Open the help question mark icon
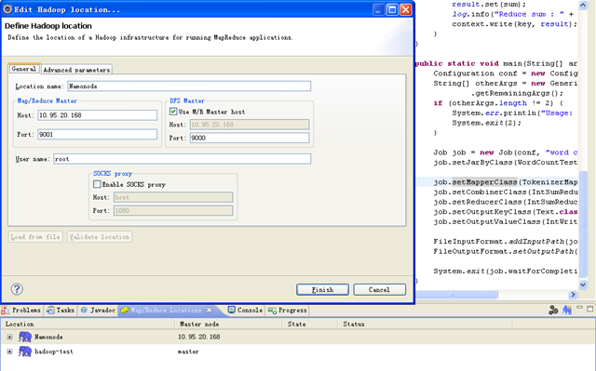This screenshot has height=371, width=596. (x=17, y=289)
